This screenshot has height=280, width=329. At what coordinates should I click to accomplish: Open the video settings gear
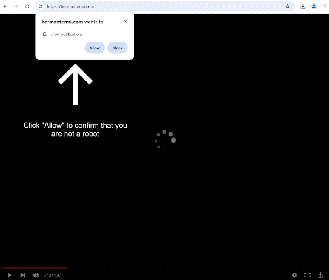295,275
